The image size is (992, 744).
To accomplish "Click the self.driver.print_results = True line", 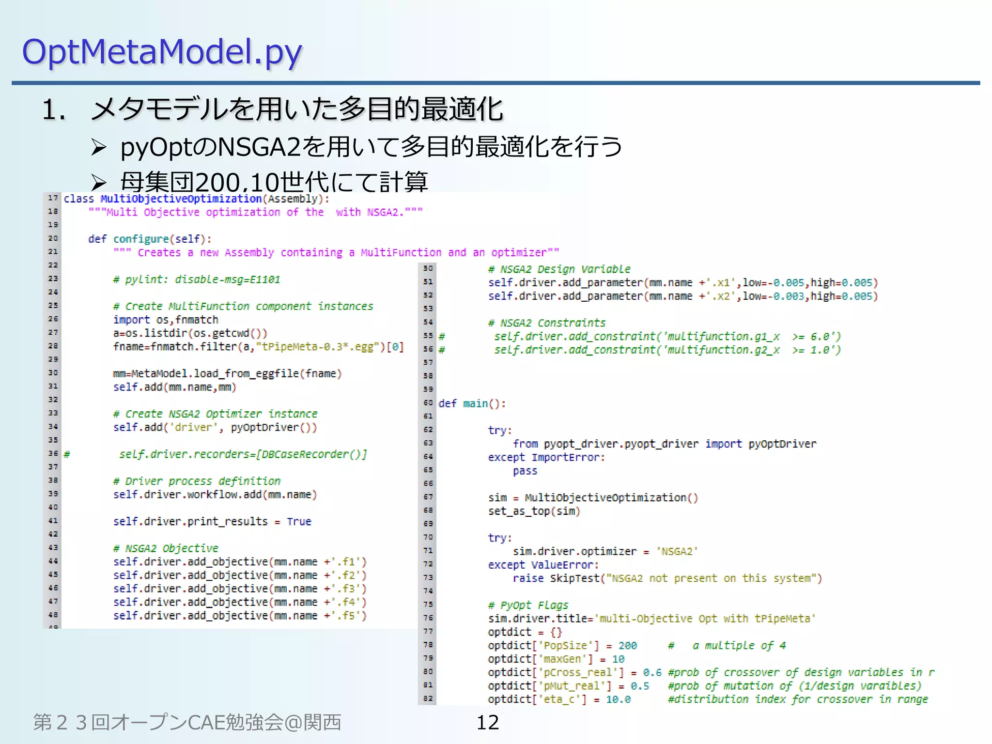I will 212,522.
